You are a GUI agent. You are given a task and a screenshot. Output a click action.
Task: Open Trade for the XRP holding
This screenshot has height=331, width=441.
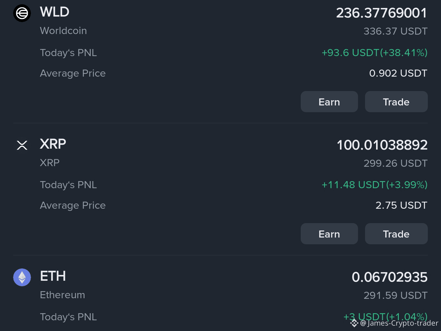tap(396, 234)
